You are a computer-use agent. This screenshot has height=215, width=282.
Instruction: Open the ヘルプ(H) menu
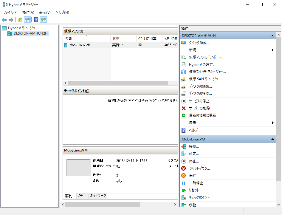62,13
